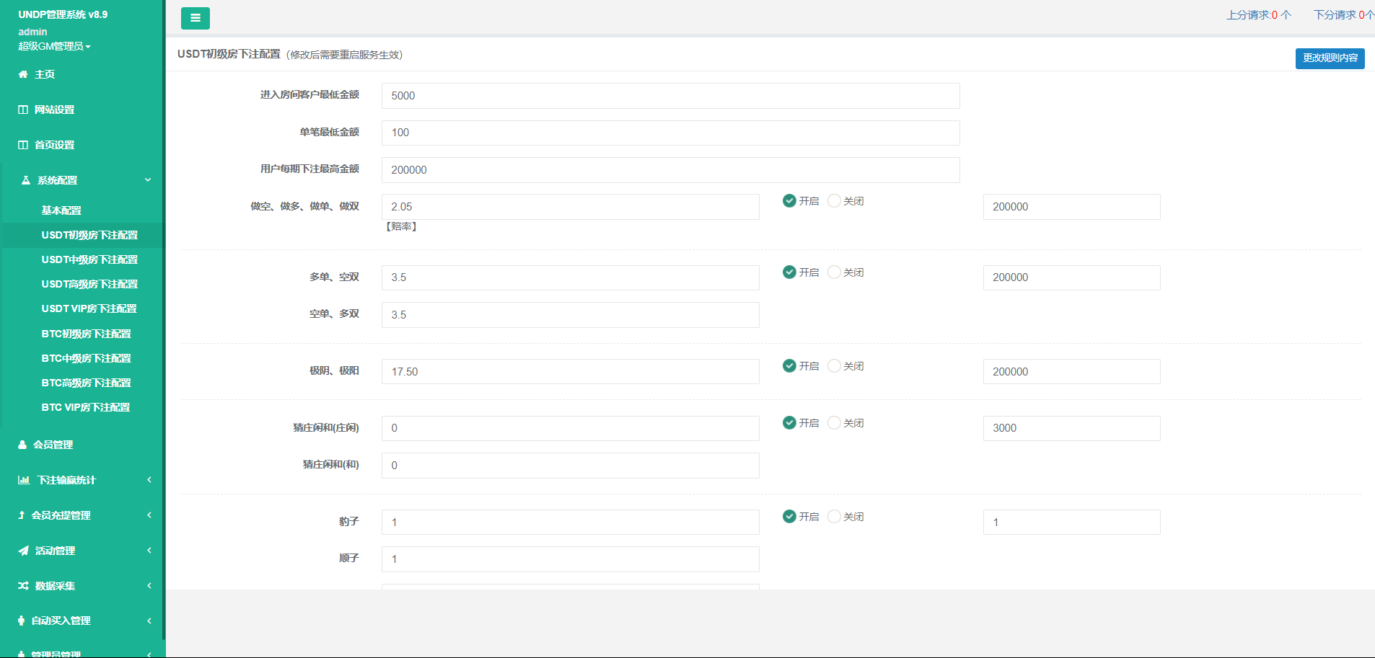Image resolution: width=1375 pixels, height=658 pixels.
Task: Click the 更改规则内容 button
Action: pos(1330,58)
